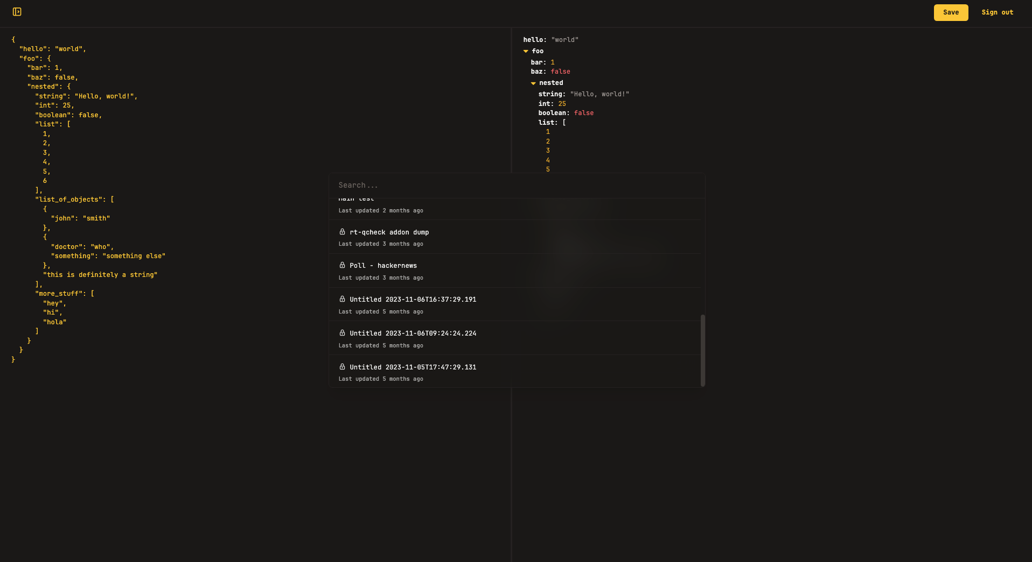The height and width of the screenshot is (562, 1032).
Task: Click lock icon of Untitled 2023-11-06T09:24:24.224
Action: 342,333
